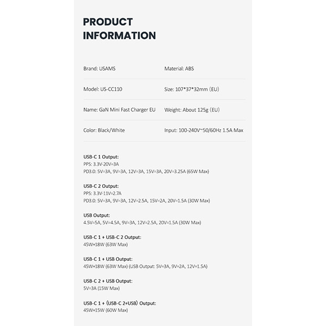
Task: Click the Input 100-240V specification line
Action: click(x=203, y=130)
